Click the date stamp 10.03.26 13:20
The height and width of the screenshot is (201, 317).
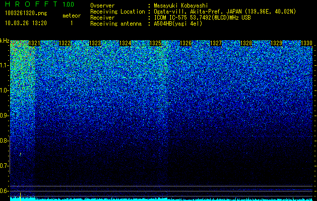pos(26,23)
